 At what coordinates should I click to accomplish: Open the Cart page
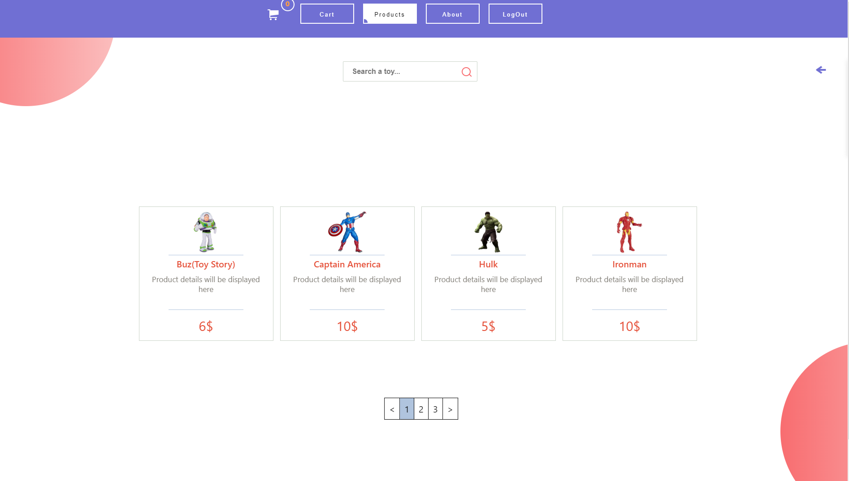327,14
